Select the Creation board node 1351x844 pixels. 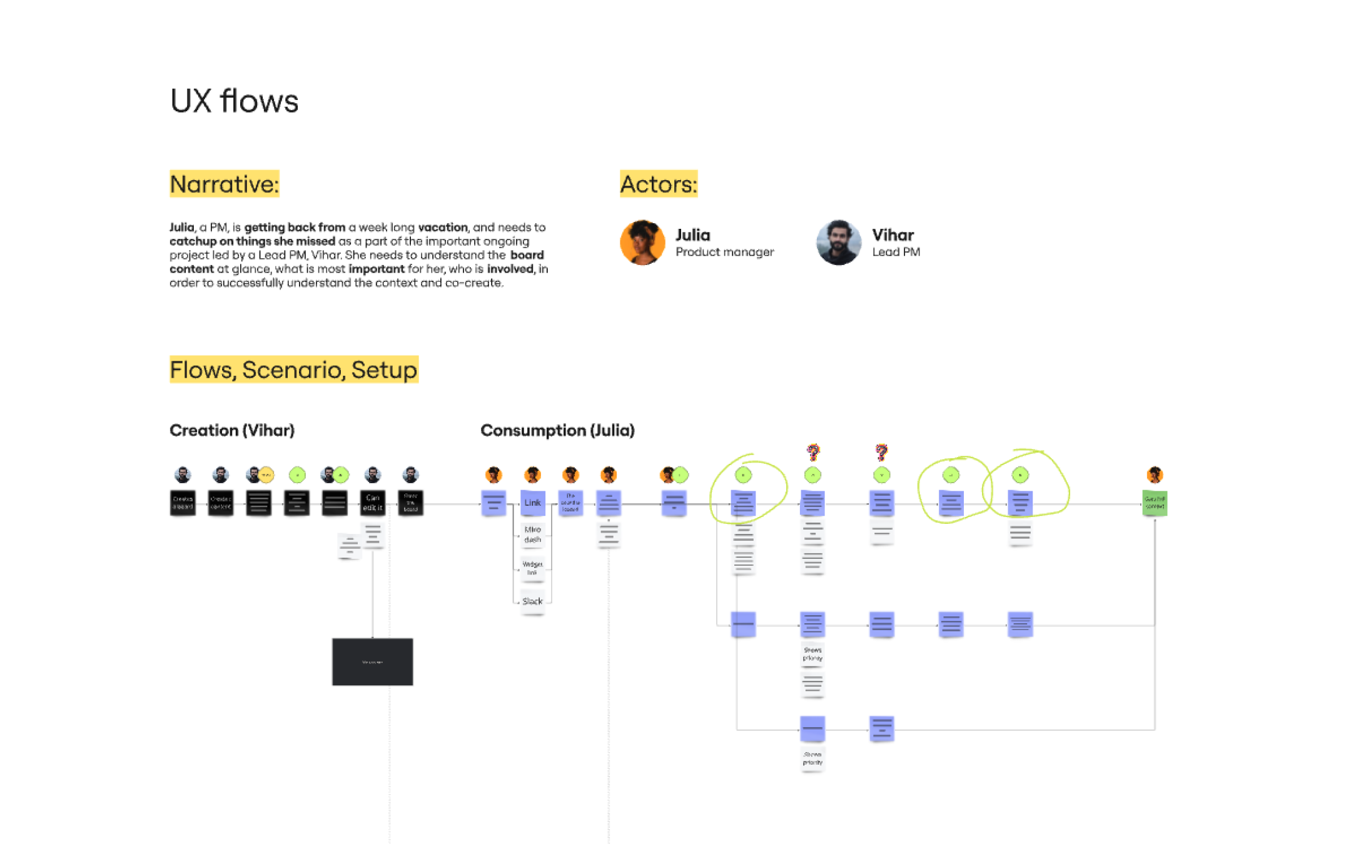[182, 503]
